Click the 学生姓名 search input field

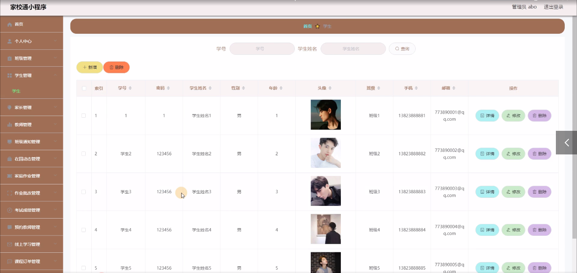[x=353, y=49]
